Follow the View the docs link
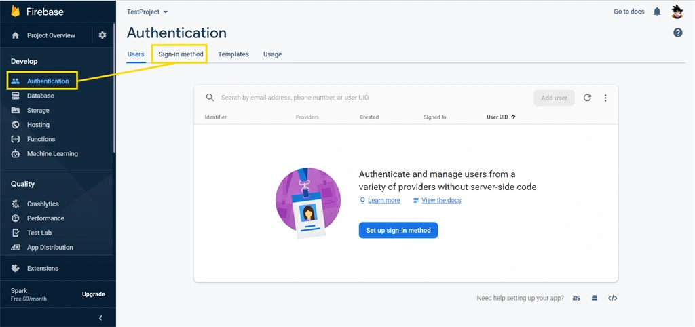The image size is (695, 327). (x=441, y=200)
